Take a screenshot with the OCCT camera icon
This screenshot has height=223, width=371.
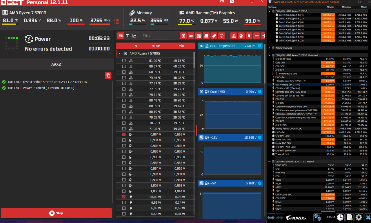[232, 2]
